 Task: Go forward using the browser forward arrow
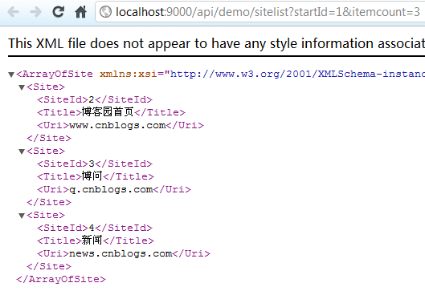point(36,12)
